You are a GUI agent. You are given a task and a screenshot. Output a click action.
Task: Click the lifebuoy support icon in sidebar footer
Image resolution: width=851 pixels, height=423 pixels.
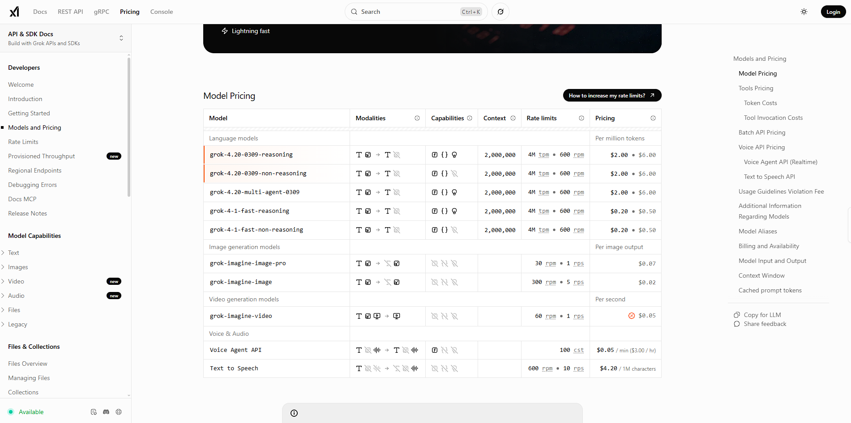tap(119, 412)
